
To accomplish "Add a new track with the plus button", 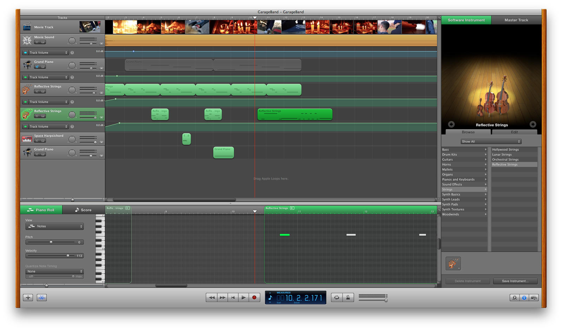I will pos(28,298).
